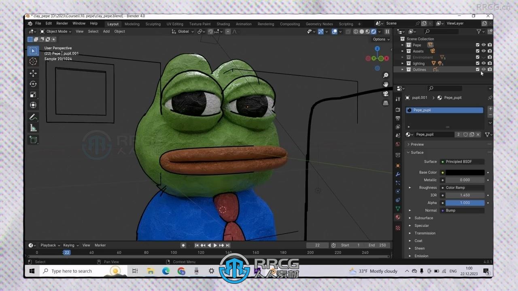
Task: Show the Envirnoment collection in viewport
Action: click(484, 57)
